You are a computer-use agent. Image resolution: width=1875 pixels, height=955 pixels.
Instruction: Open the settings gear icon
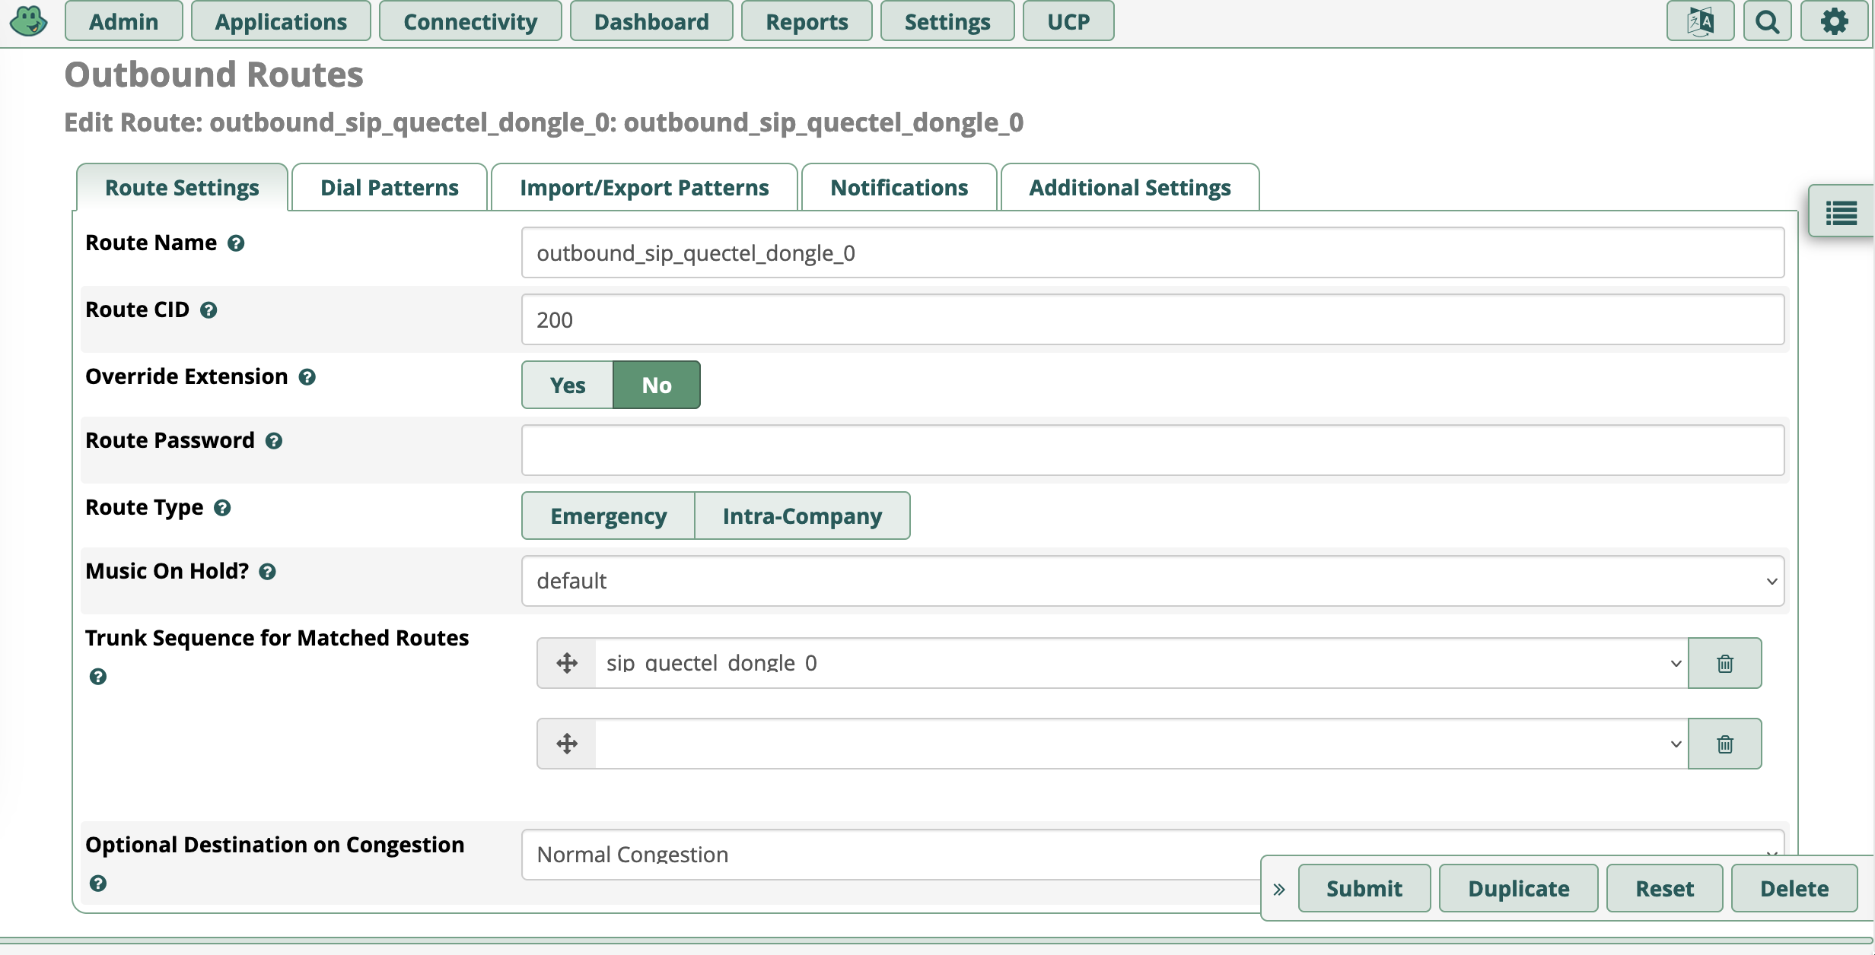pos(1835,21)
